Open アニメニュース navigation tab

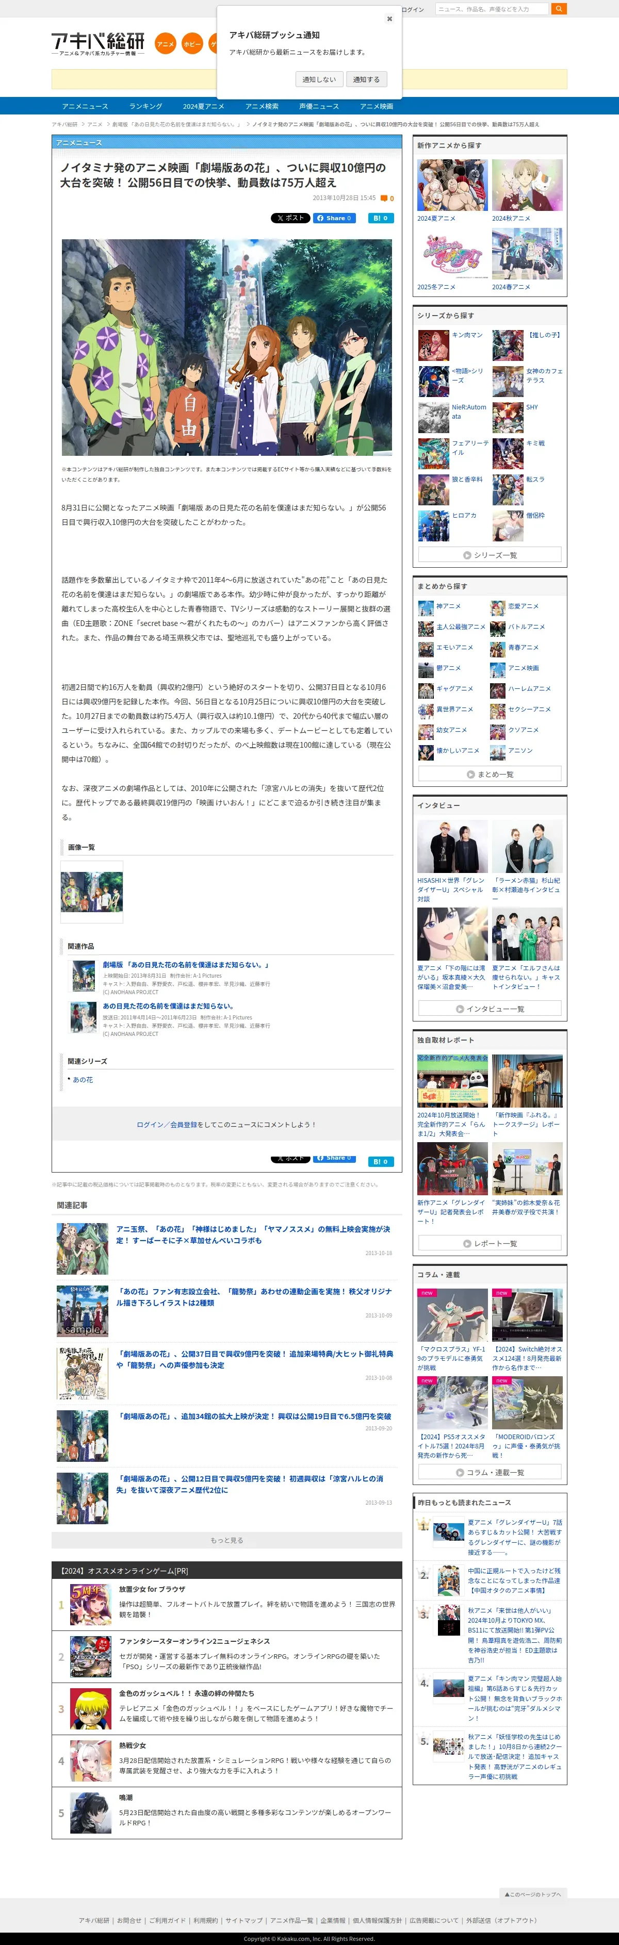(x=85, y=106)
